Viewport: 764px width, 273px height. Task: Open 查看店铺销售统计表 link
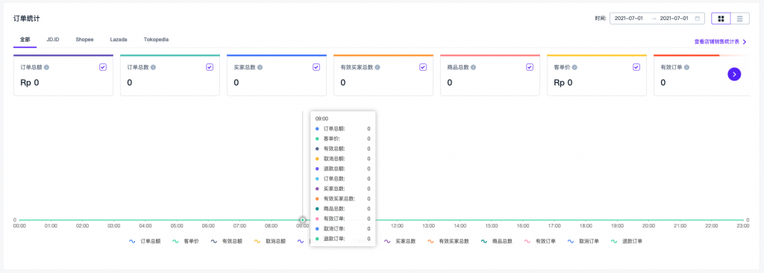[x=720, y=42]
